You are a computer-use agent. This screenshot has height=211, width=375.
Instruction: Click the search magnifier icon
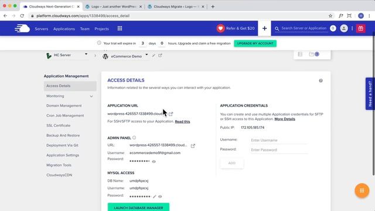(277, 29)
